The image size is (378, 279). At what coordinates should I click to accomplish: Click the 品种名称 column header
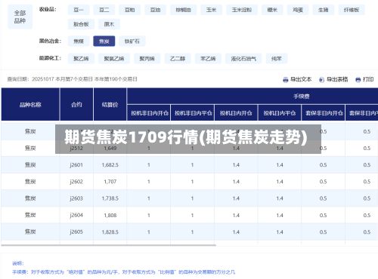[x=30, y=105]
